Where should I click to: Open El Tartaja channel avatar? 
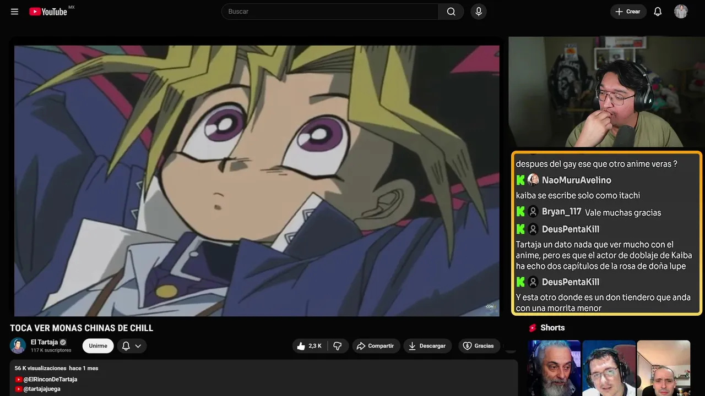tap(18, 345)
